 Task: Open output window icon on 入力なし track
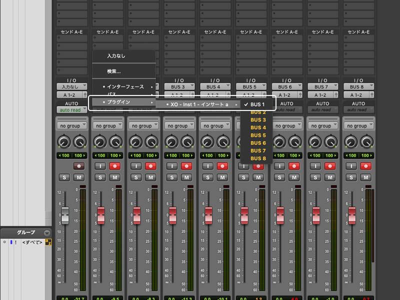click(85, 94)
